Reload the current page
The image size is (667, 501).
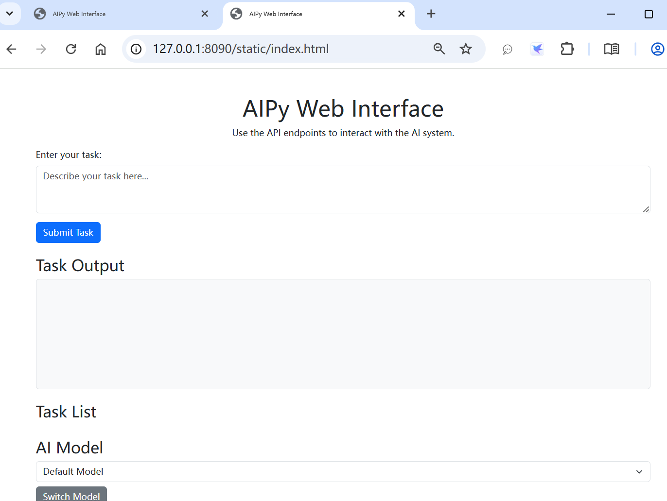71,49
